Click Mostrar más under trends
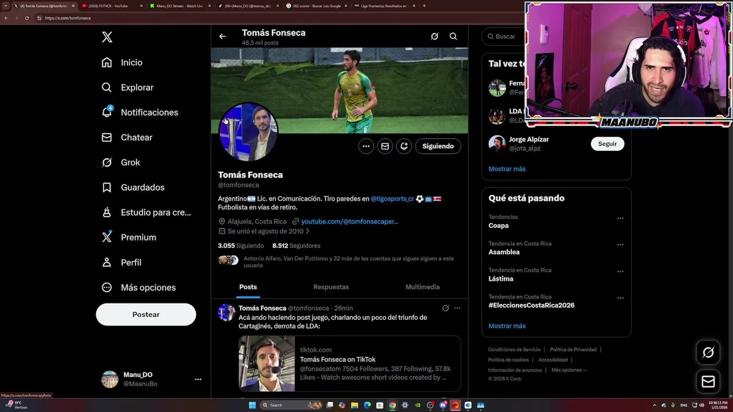Image resolution: width=733 pixels, height=412 pixels. coord(507,326)
